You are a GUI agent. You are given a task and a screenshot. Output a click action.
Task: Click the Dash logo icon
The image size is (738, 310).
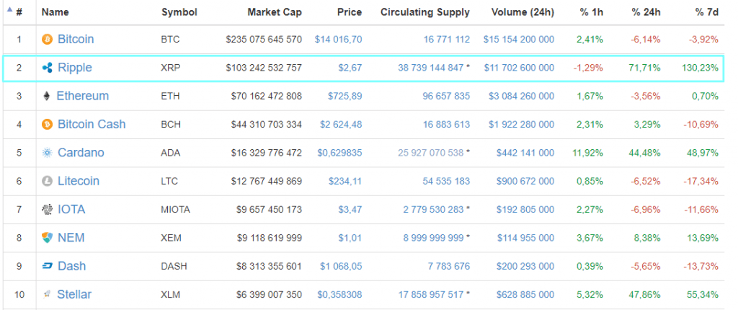(48, 266)
